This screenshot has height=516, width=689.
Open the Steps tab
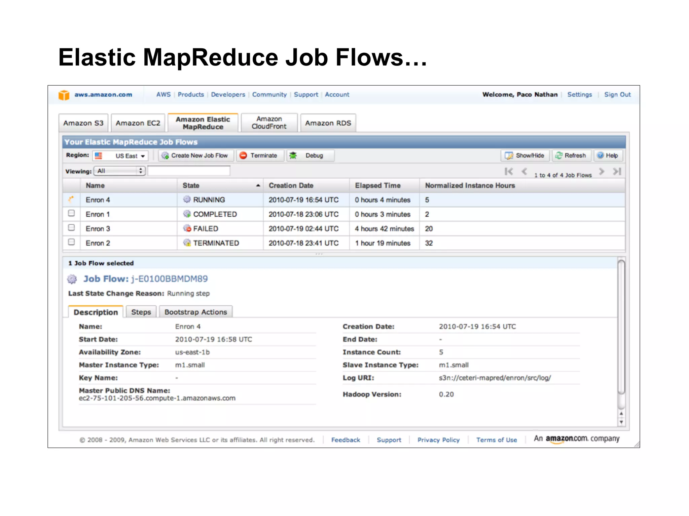coord(141,312)
